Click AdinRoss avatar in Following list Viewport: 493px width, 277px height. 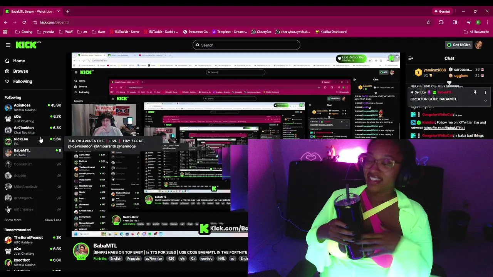tap(8, 107)
